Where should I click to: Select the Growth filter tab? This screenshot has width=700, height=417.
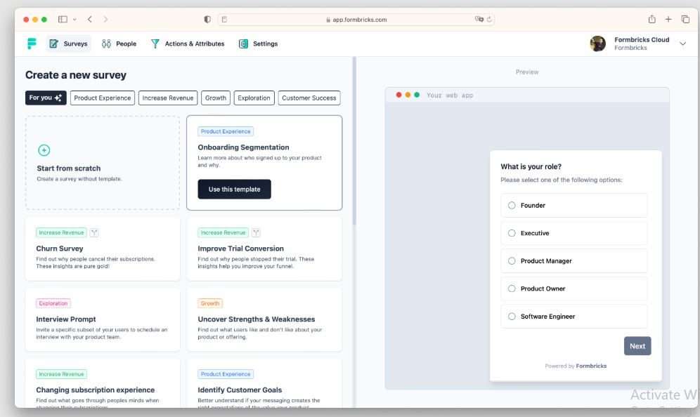(216, 98)
